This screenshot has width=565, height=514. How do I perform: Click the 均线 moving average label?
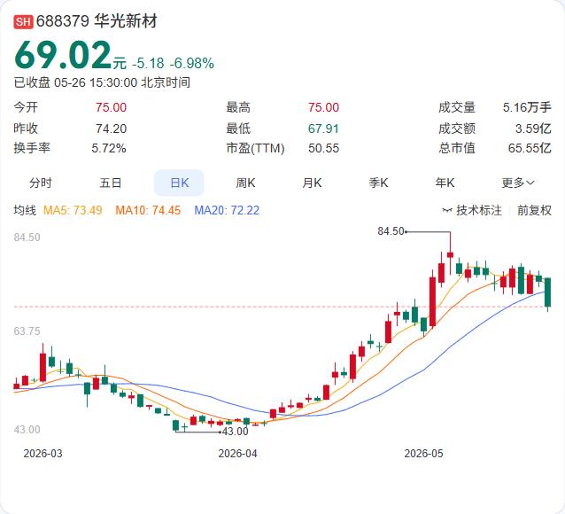click(25, 210)
